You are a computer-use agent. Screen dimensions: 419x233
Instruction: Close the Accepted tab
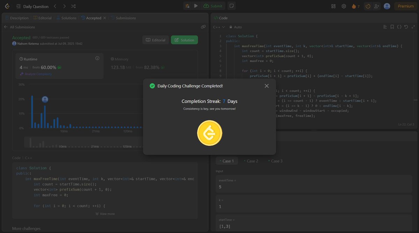[x=105, y=18]
